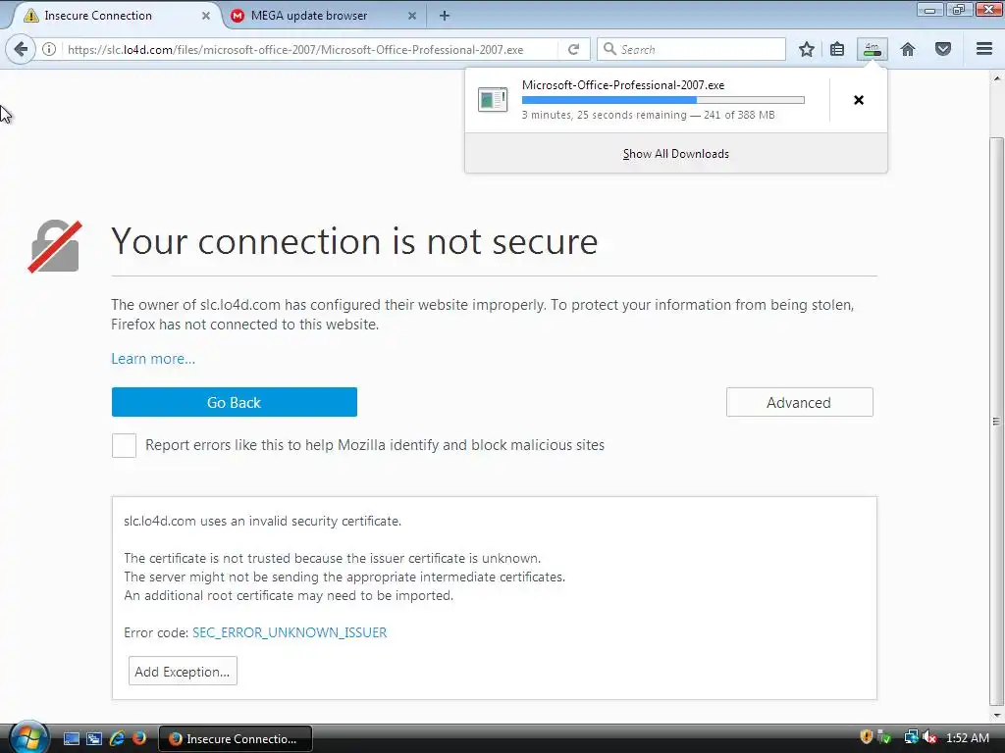Open the Advanced options button
The width and height of the screenshot is (1005, 753).
coord(799,402)
